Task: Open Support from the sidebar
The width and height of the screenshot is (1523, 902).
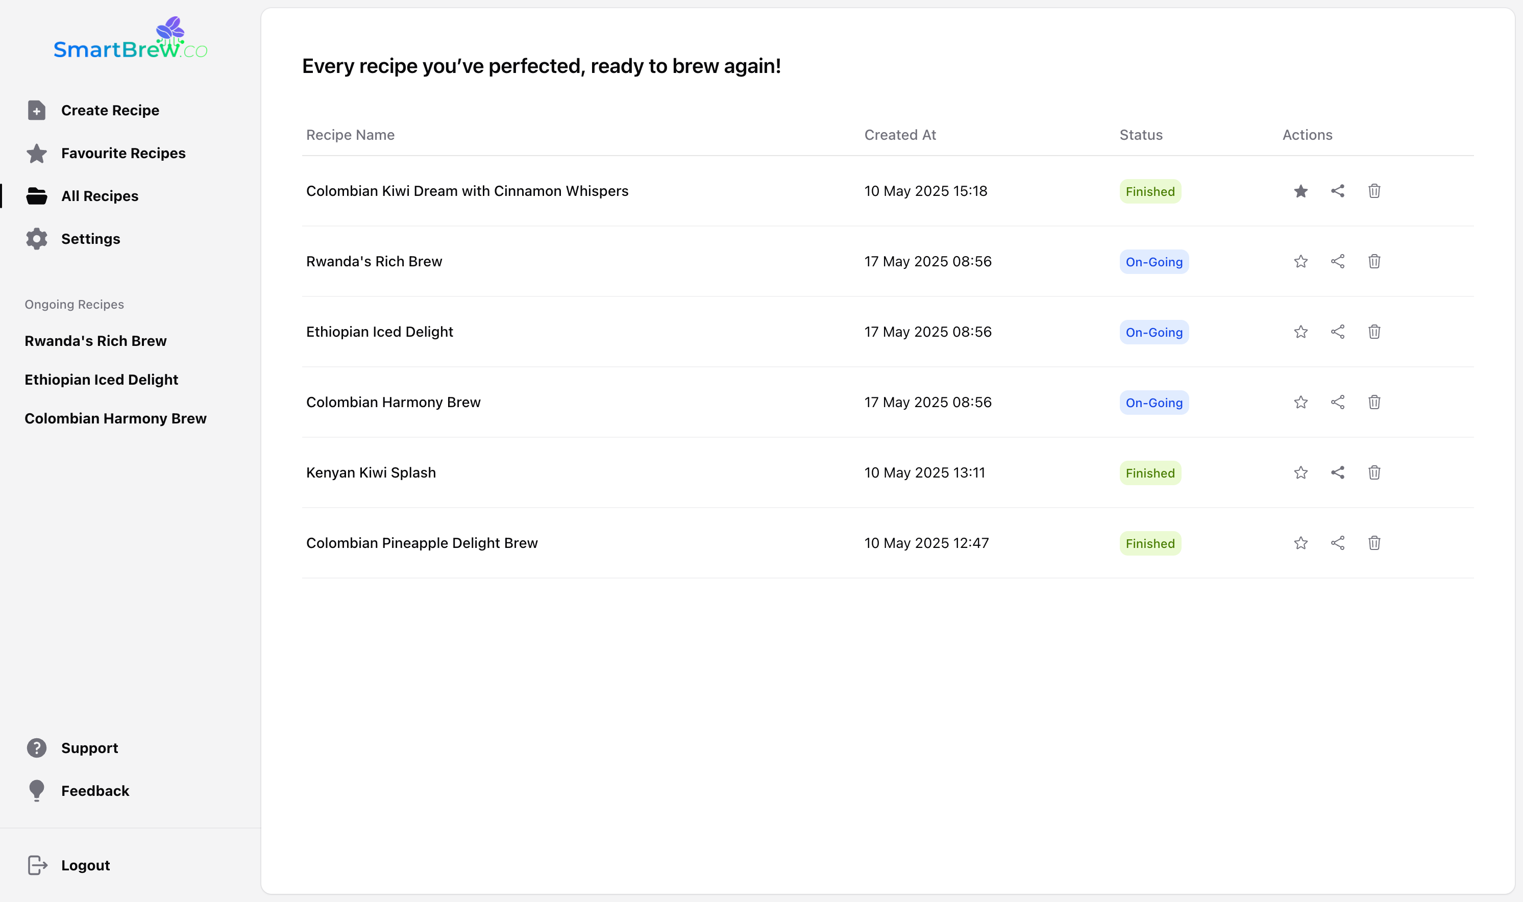Action: coord(89,748)
